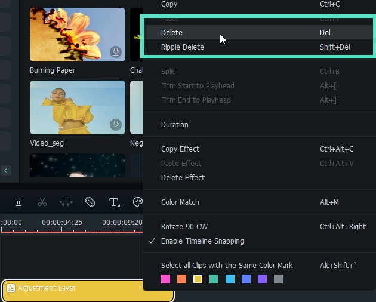Select Rotate 90 CW option
376x302 pixels.
pos(260,226)
